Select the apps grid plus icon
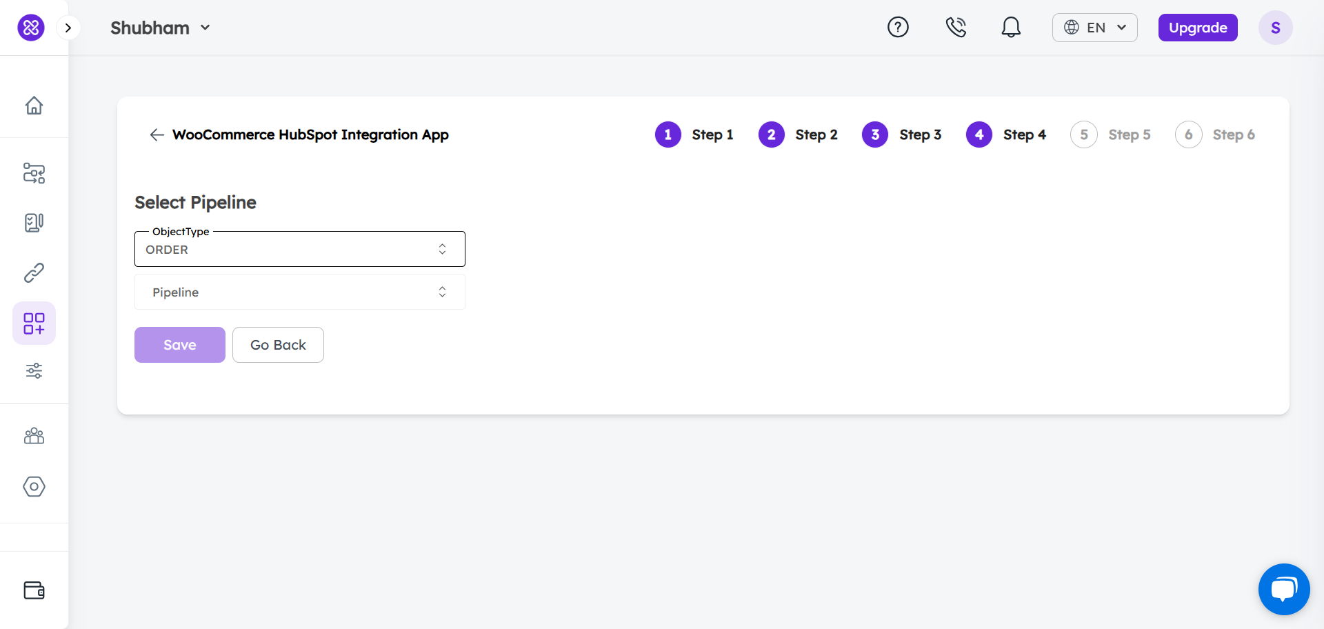1324x629 pixels. tap(34, 323)
